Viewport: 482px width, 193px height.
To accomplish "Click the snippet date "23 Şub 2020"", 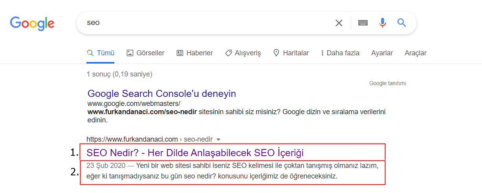I will (x=106, y=166).
